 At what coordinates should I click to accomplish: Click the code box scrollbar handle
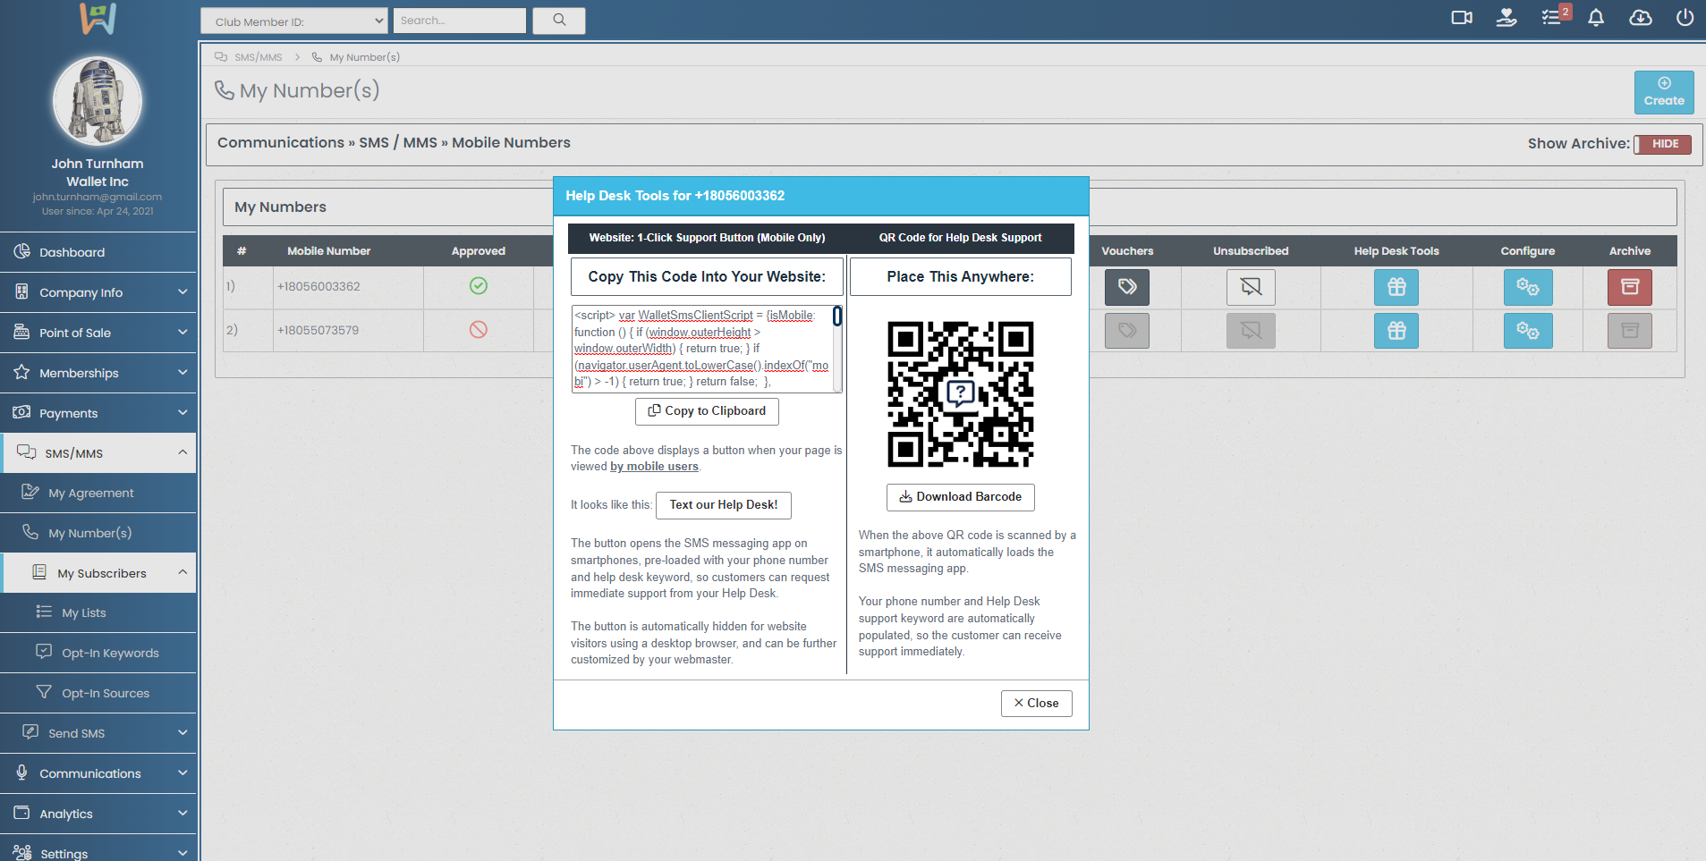[837, 316]
